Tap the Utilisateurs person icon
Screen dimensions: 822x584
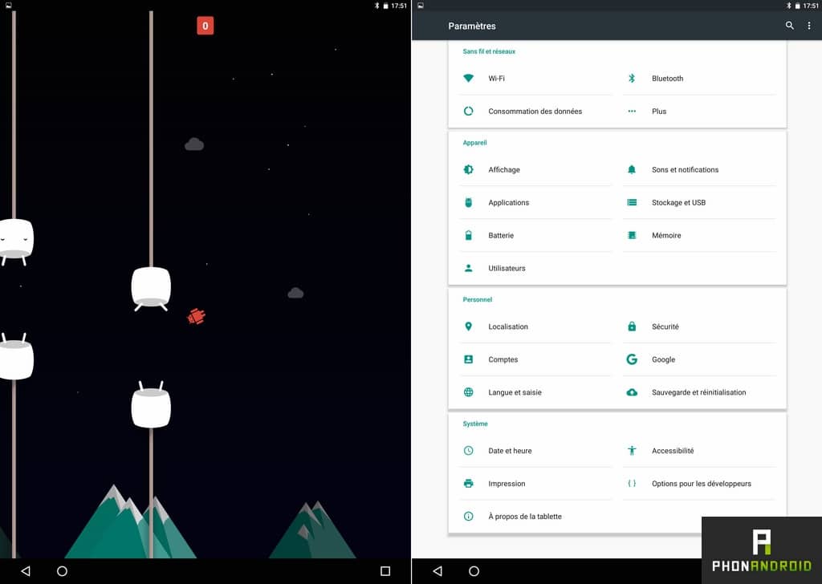tap(468, 268)
